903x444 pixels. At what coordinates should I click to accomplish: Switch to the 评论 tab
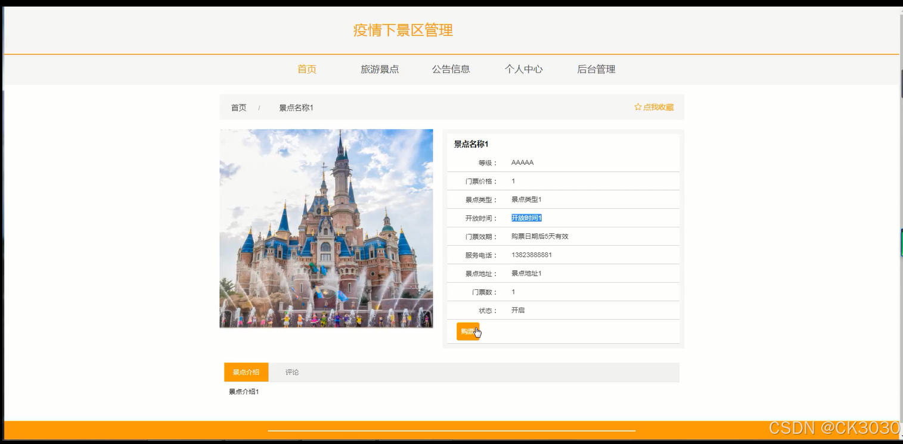(292, 372)
